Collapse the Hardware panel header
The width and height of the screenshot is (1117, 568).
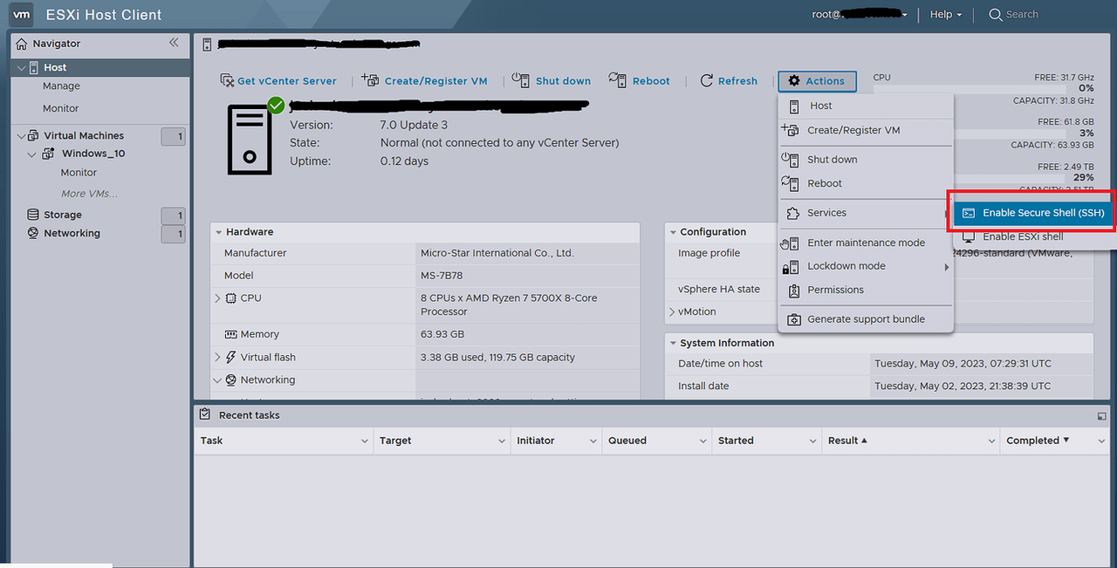tap(218, 232)
